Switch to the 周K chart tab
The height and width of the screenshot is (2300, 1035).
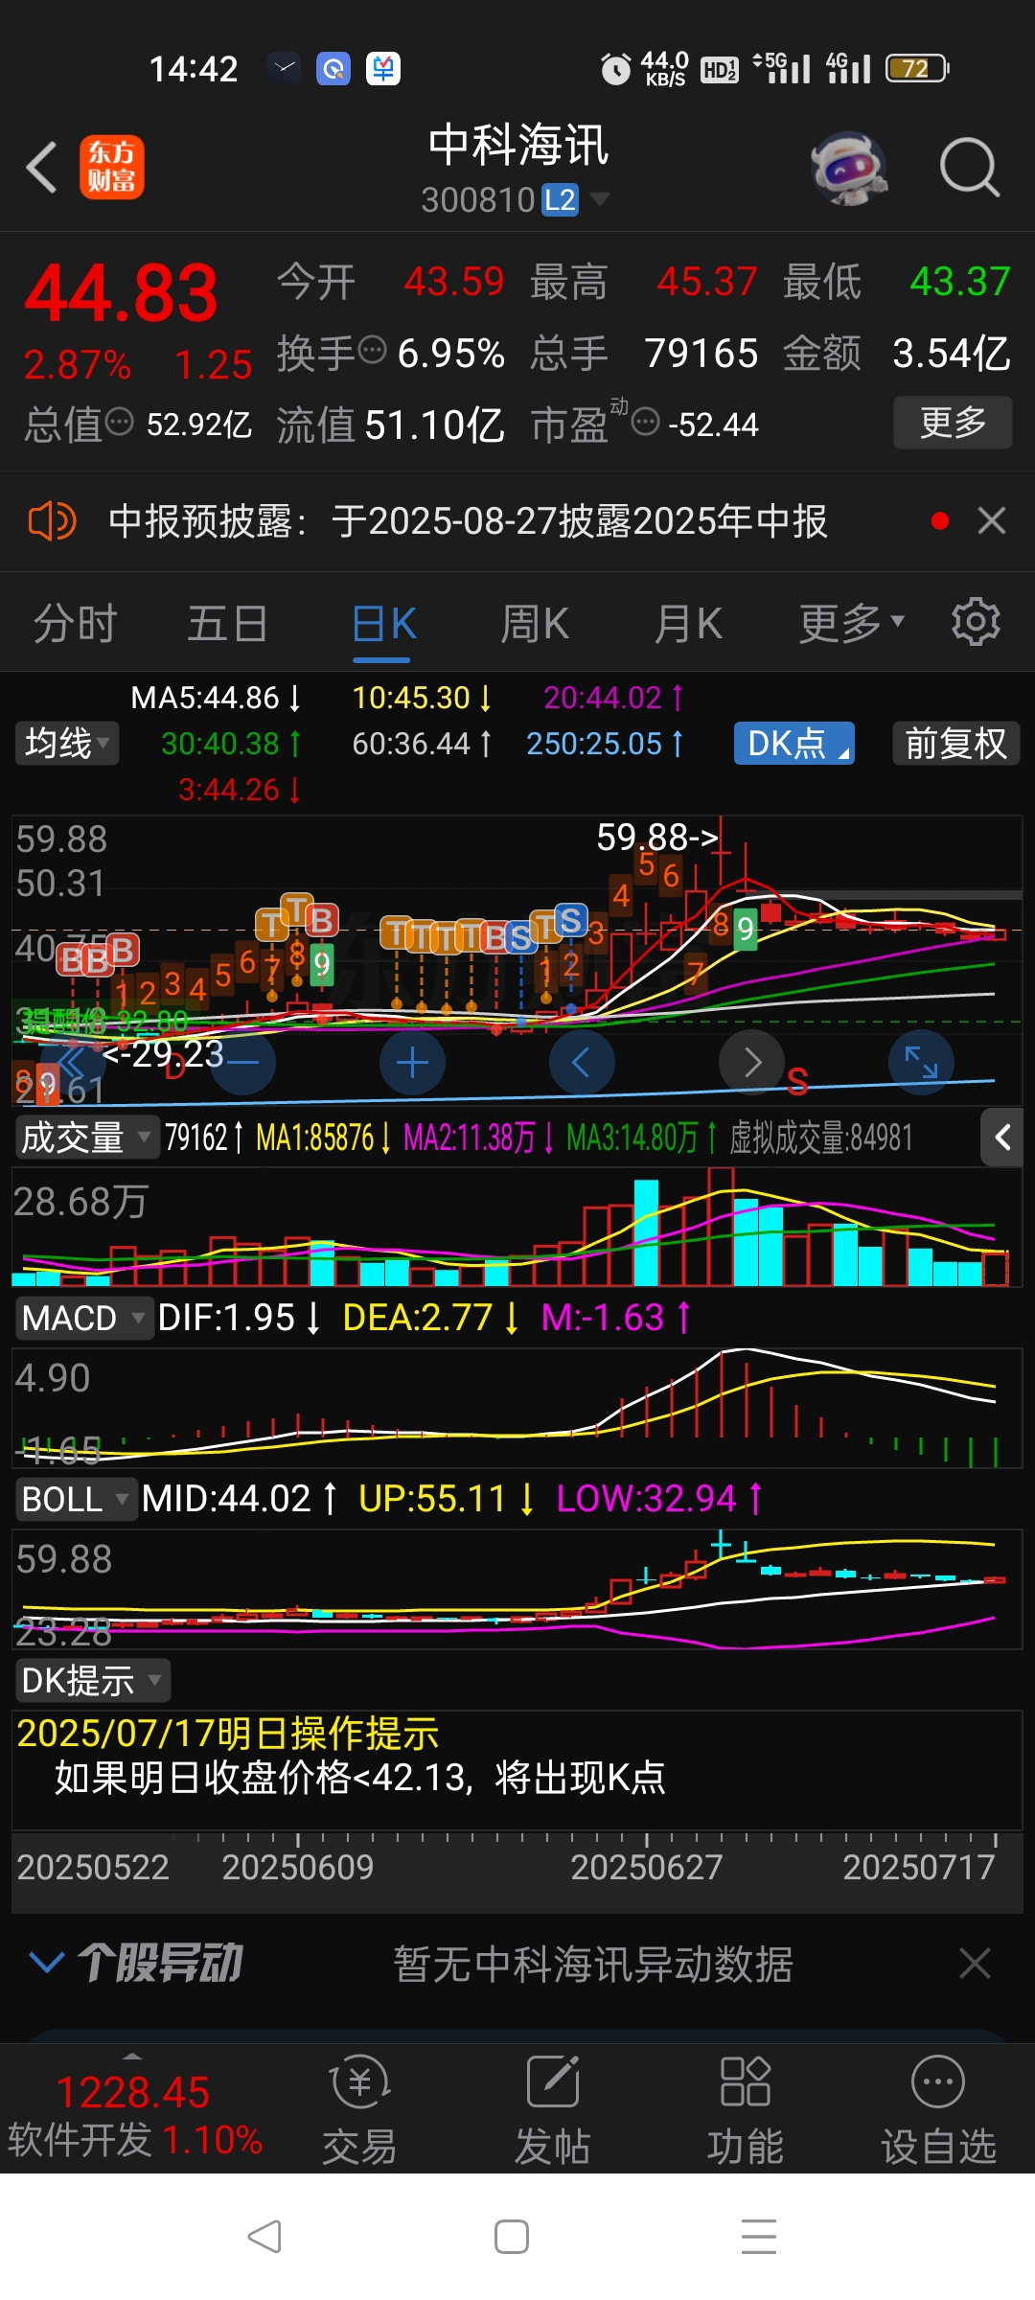(x=535, y=624)
